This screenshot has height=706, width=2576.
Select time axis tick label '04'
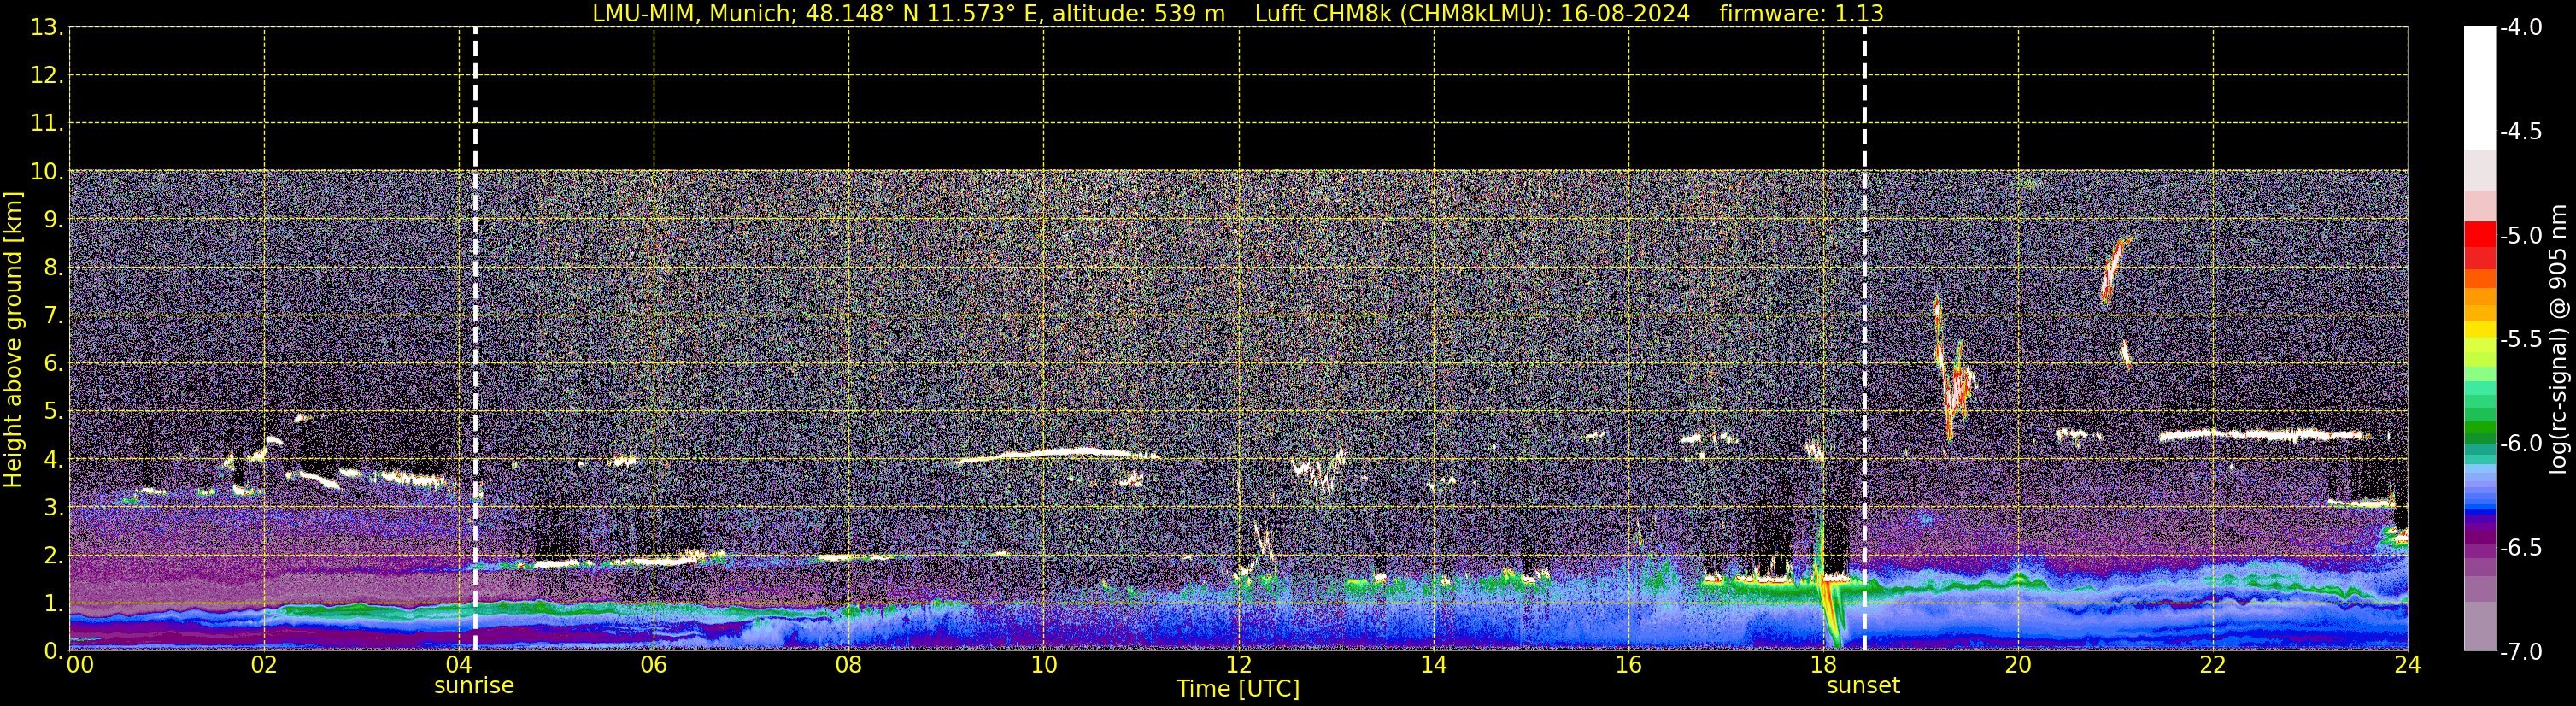(459, 666)
